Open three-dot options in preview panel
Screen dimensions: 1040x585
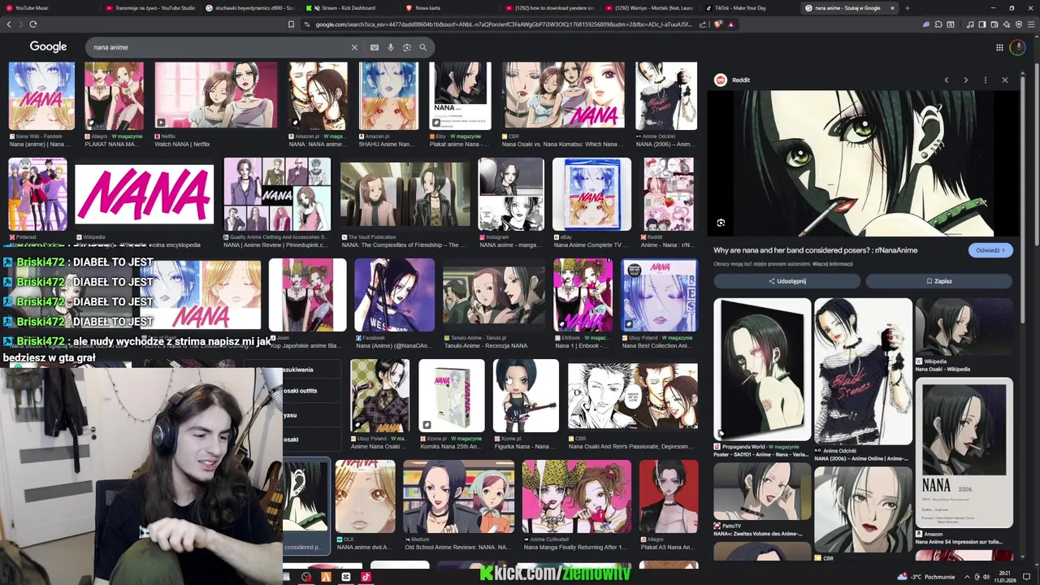(x=986, y=80)
